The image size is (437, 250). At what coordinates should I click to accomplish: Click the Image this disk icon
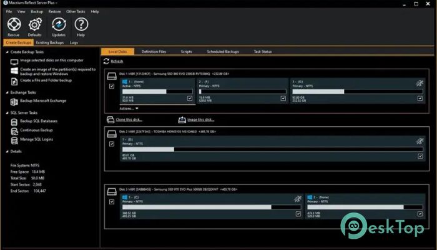click(x=182, y=120)
